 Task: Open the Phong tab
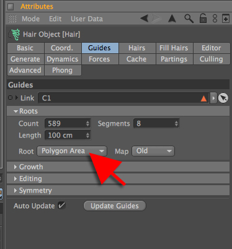pos(63,71)
